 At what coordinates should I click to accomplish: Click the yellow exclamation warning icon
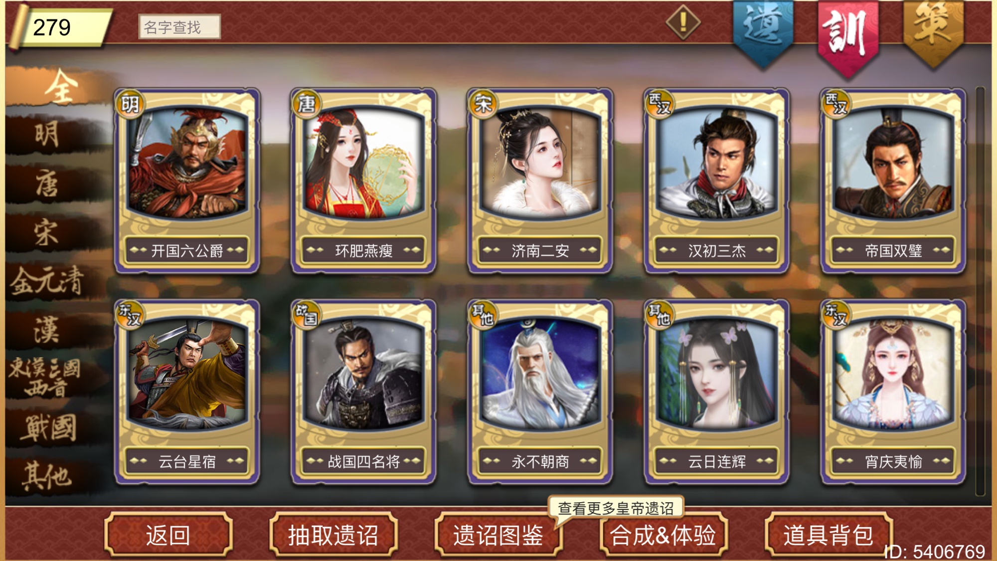coord(683,22)
